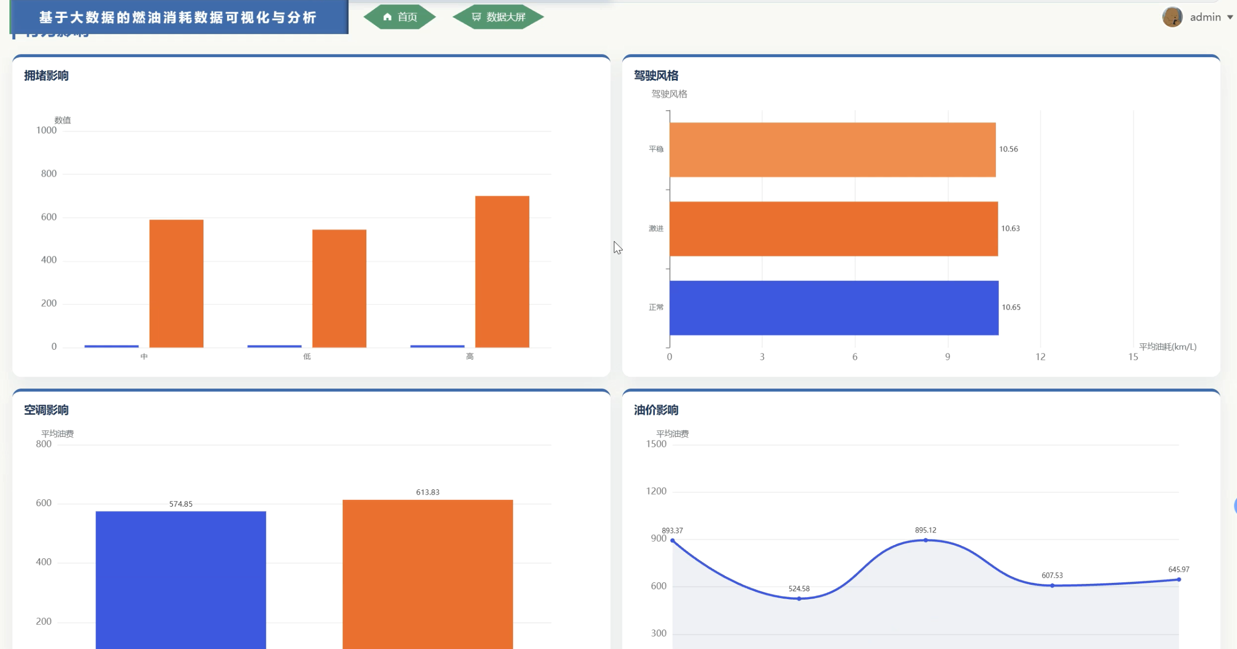Image resolution: width=1237 pixels, height=649 pixels.
Task: Click the dashboard title banner
Action: [179, 17]
